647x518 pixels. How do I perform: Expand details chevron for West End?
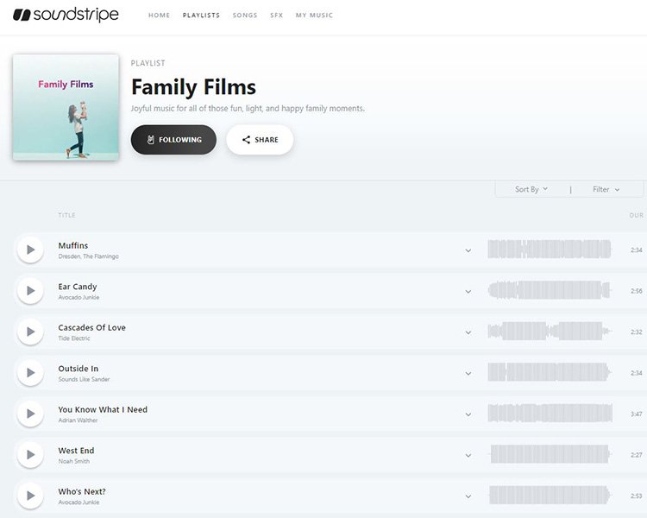coord(468,455)
